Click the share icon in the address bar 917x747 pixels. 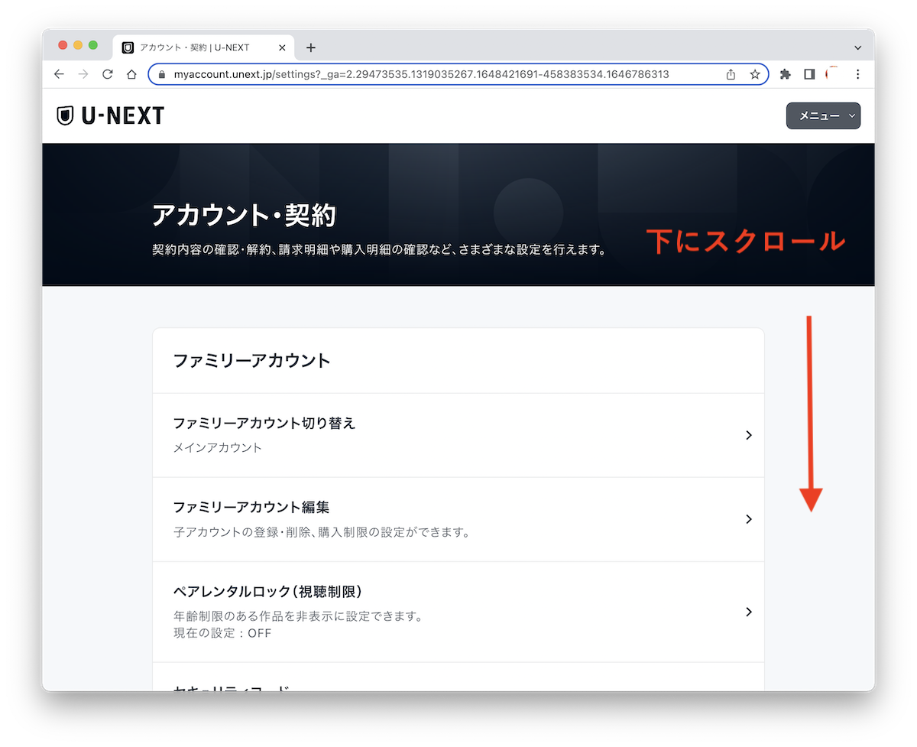pos(731,74)
